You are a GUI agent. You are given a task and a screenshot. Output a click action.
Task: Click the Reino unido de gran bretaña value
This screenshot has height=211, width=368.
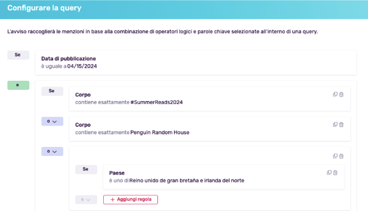pos(187,181)
